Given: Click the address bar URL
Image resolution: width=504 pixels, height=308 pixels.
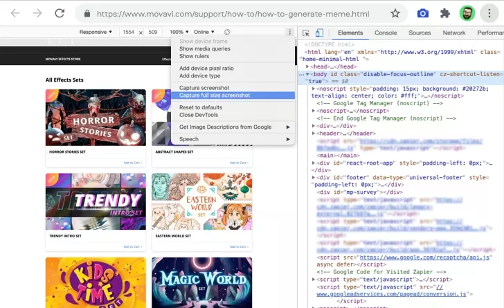Looking at the screenshot, I should 233,14.
